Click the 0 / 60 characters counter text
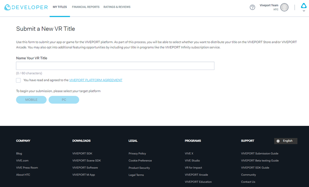 pyautogui.click(x=29, y=73)
